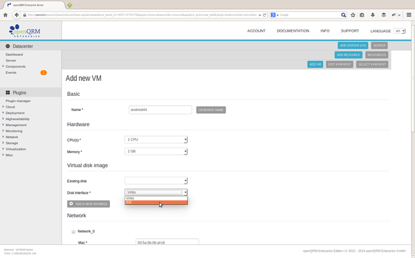Viewport: 415px width, 258px height.
Task: Open the Plugin manager link
Action: [18, 101]
